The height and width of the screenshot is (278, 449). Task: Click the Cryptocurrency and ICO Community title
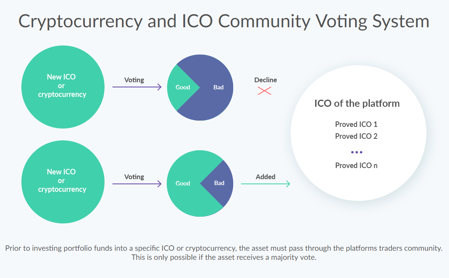pos(224,21)
